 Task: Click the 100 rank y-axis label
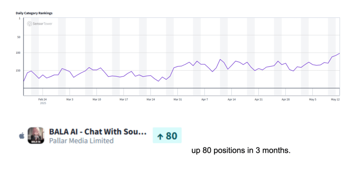pos(18,53)
